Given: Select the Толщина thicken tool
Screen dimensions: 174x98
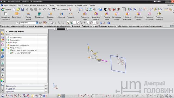Looking at the screenshot, I should (x=71, y=15).
